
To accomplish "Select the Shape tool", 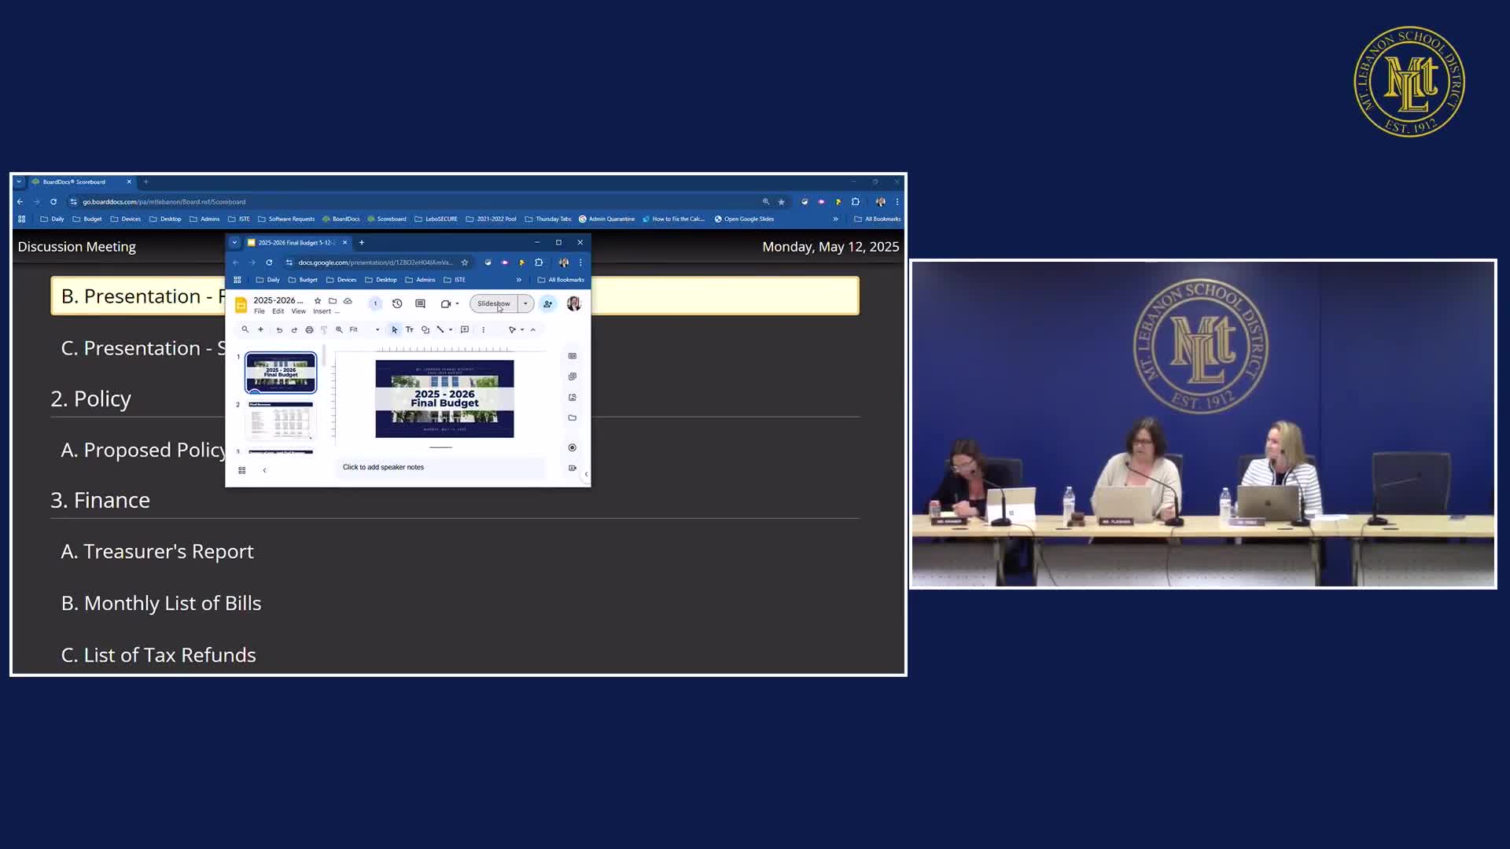I will pyautogui.click(x=425, y=329).
